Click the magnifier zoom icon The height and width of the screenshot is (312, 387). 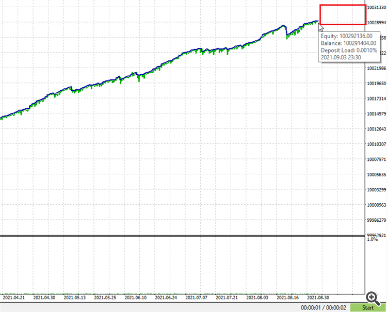pos(373,298)
